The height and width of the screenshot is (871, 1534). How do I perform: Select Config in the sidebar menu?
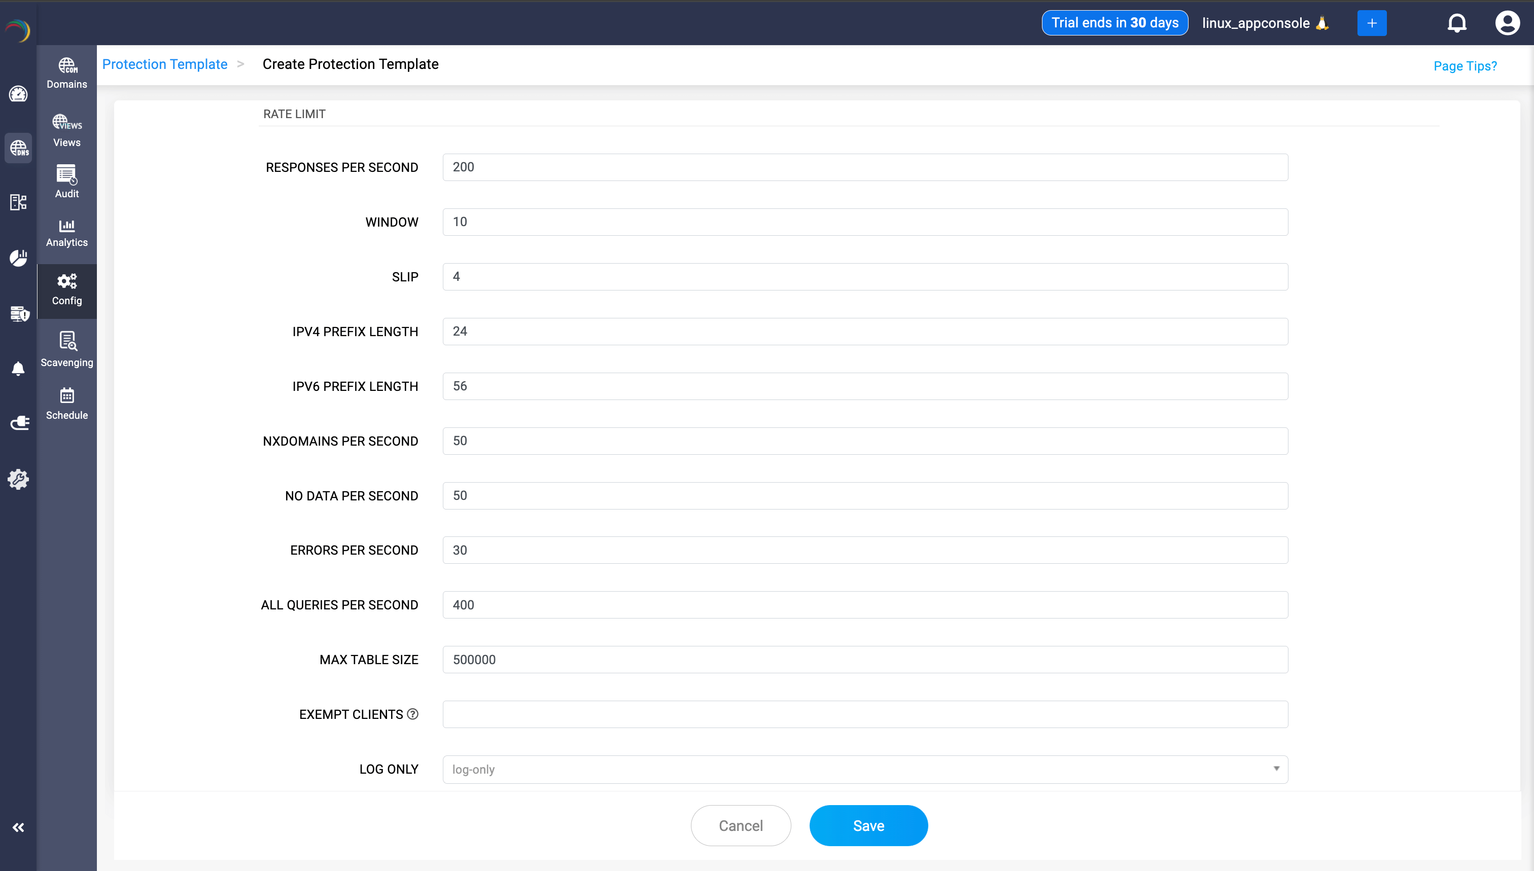pos(66,291)
